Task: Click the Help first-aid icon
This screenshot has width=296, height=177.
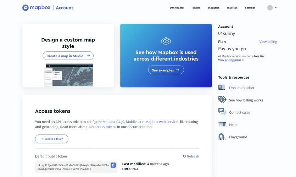Action: tap(222, 124)
